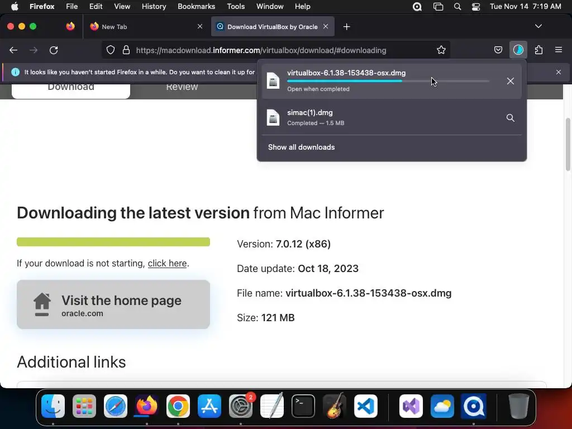Click the date and time in menu bar
Viewport: 572px width, 429px height.
(x=525, y=6)
